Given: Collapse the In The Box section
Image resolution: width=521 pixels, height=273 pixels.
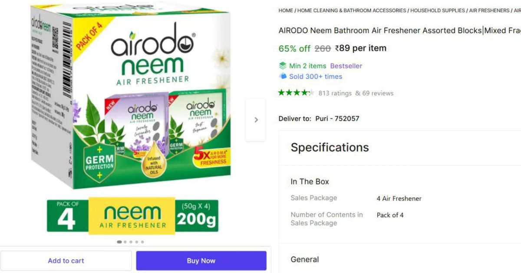Looking at the screenshot, I should (310, 182).
